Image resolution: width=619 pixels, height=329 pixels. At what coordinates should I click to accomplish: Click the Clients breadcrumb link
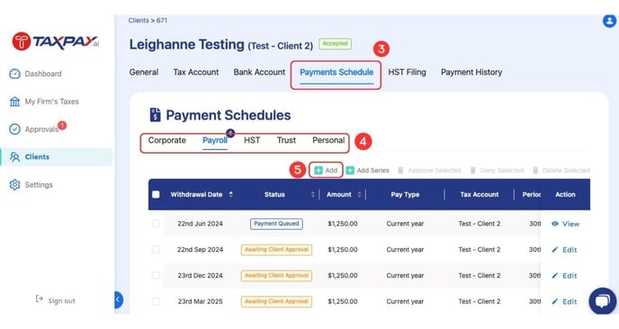(139, 20)
